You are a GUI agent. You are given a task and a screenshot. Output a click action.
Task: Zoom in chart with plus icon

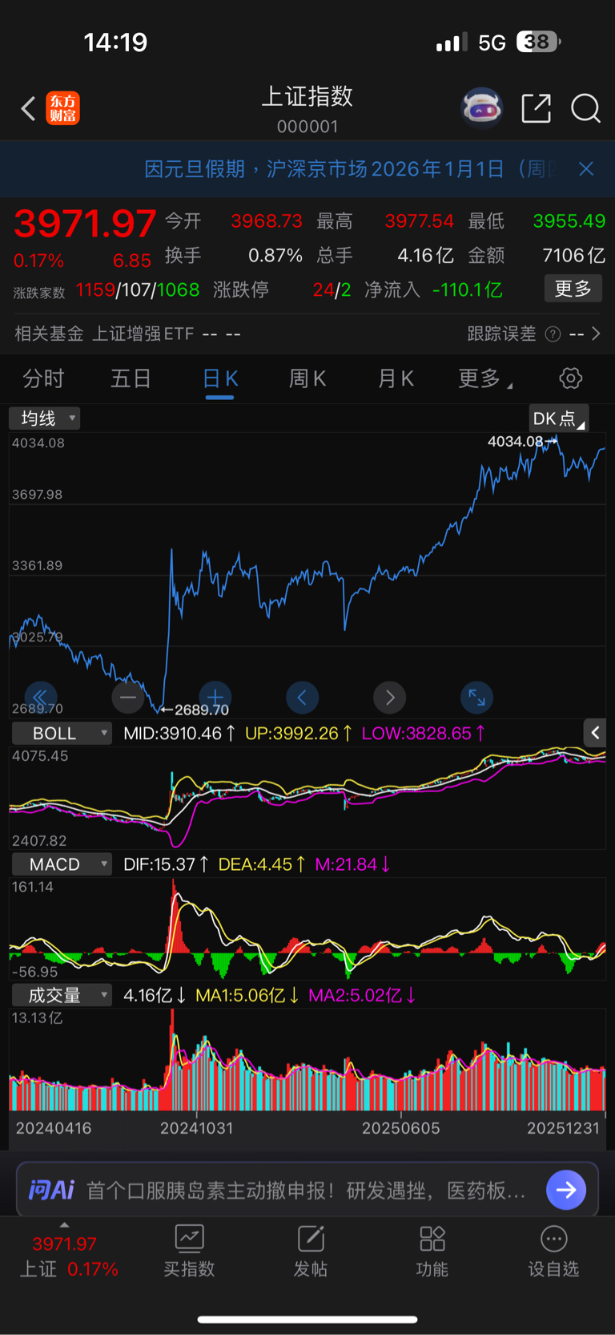pos(215,698)
